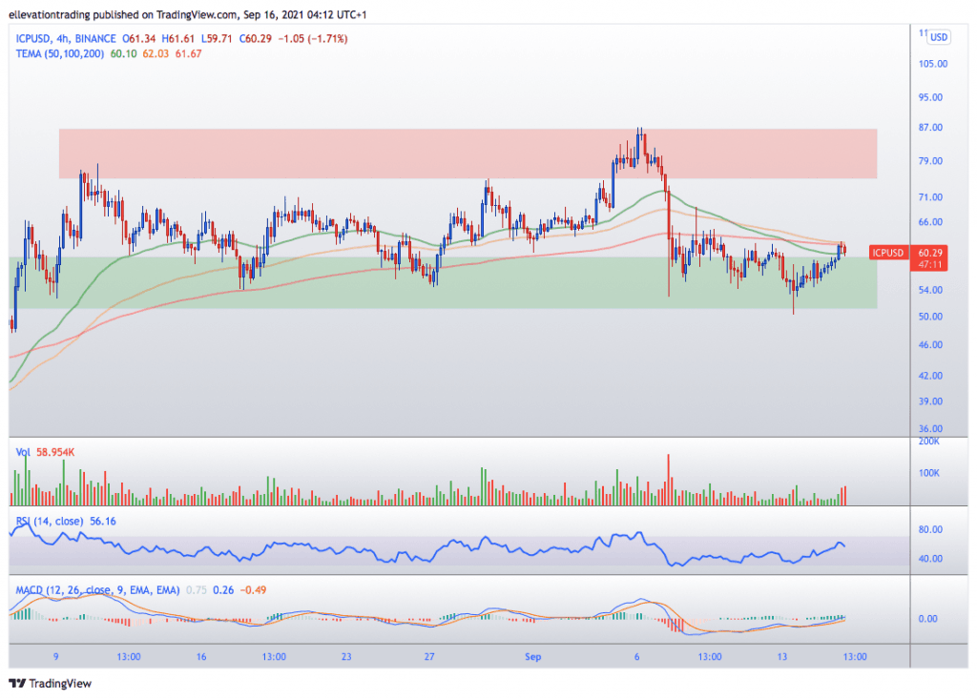Click the 27 date on time axis

430,657
